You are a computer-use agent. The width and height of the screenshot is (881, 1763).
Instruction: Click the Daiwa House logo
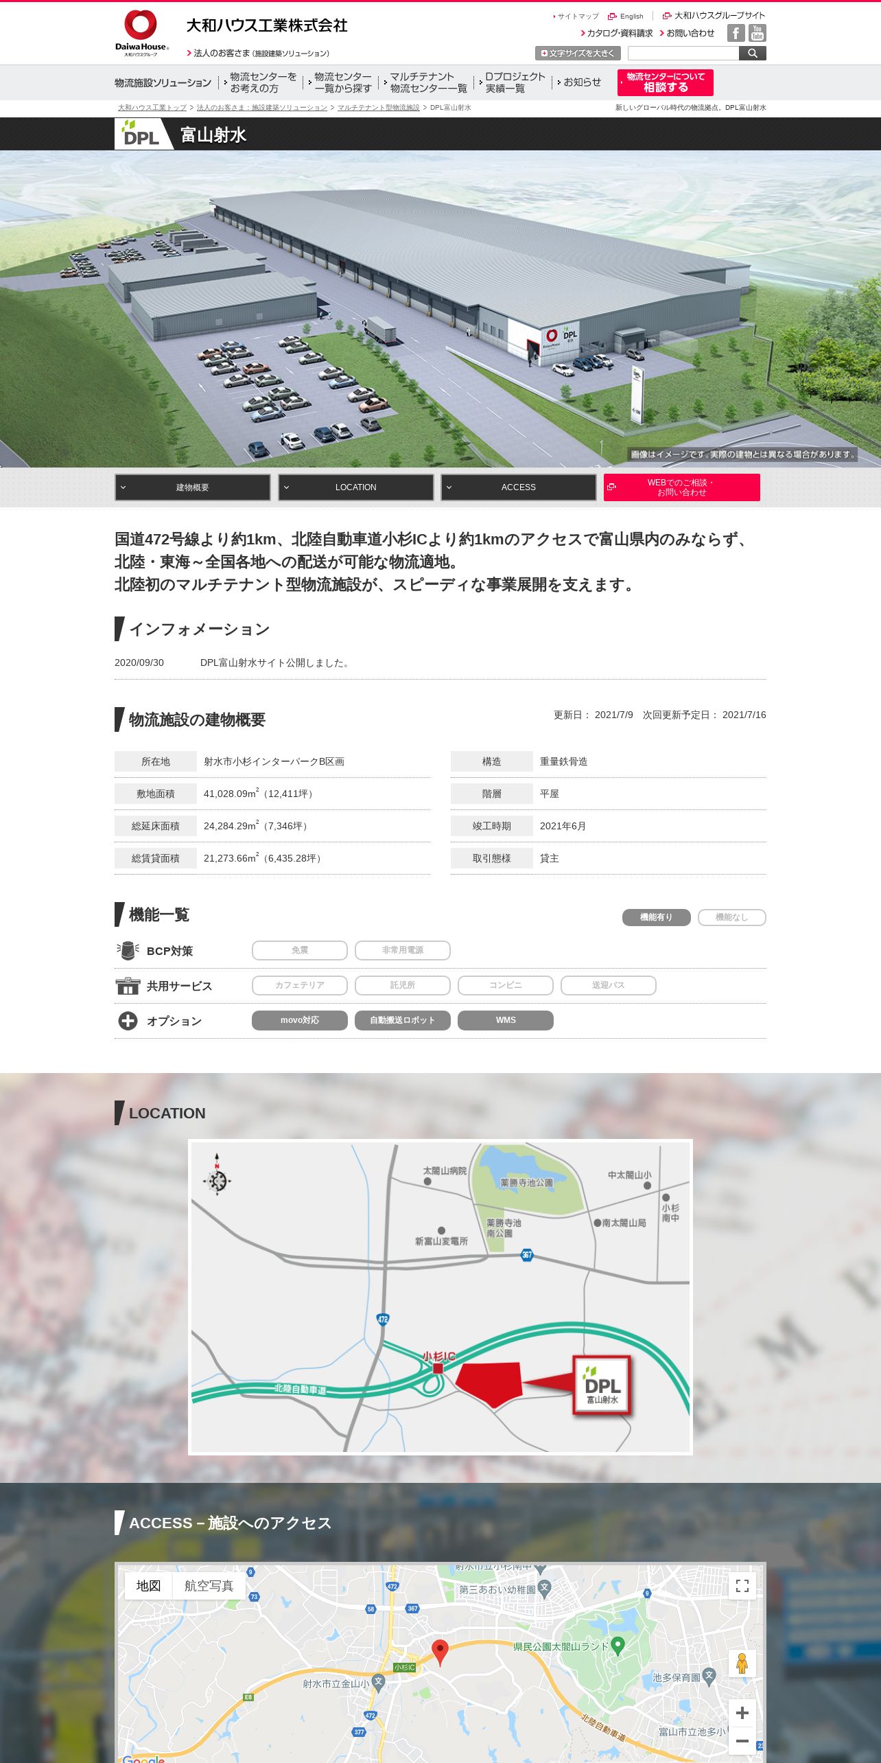(141, 33)
